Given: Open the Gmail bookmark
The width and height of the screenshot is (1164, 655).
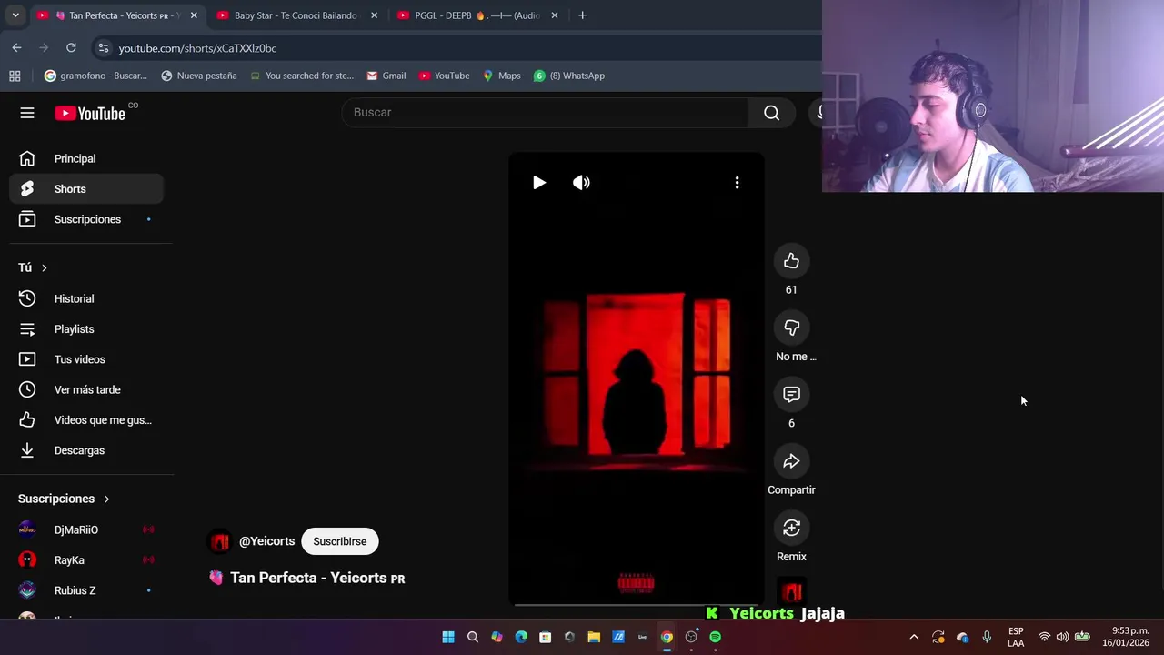Looking at the screenshot, I should click(x=386, y=76).
